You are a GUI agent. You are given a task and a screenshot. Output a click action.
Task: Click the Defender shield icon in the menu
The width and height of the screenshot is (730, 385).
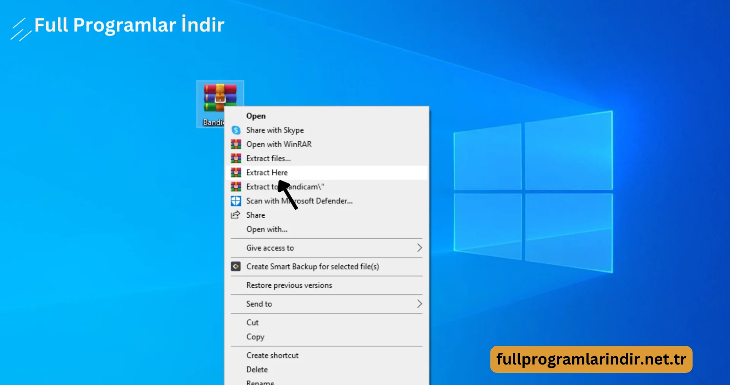point(236,201)
